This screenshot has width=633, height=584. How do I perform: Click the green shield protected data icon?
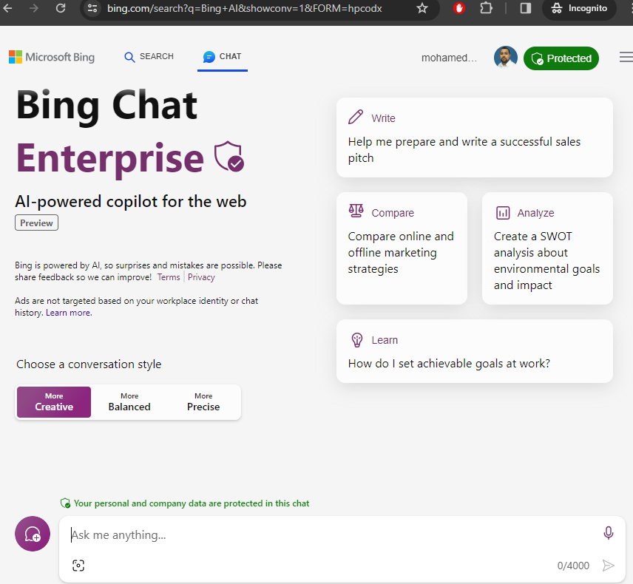[65, 503]
